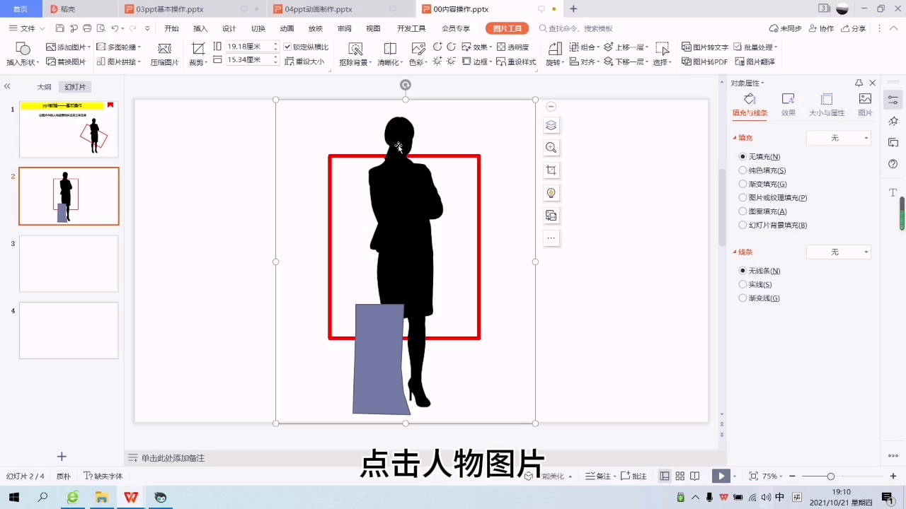Image resolution: width=906 pixels, height=509 pixels.
Task: Click the crop tool in ribbon
Action: coord(198,49)
